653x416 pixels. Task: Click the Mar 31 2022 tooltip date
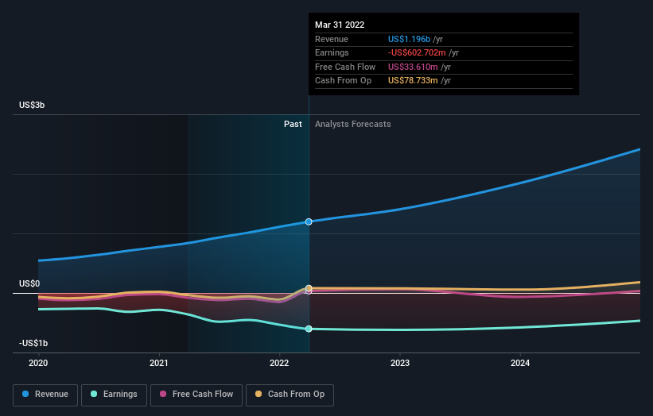tap(340, 25)
